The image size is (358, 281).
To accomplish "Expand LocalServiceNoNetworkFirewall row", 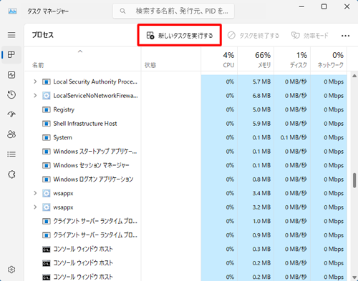I will (x=35, y=95).
